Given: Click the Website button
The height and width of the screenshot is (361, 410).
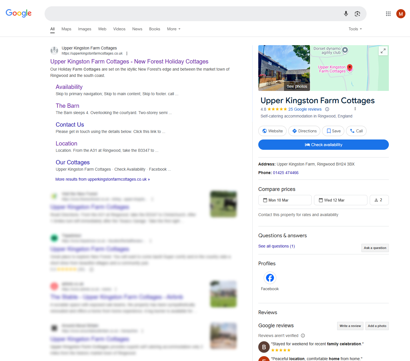Looking at the screenshot, I should [272, 131].
